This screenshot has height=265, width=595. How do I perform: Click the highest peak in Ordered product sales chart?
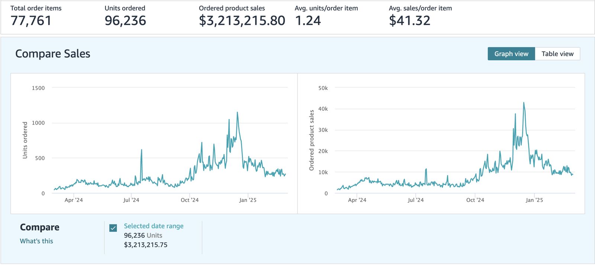point(524,103)
